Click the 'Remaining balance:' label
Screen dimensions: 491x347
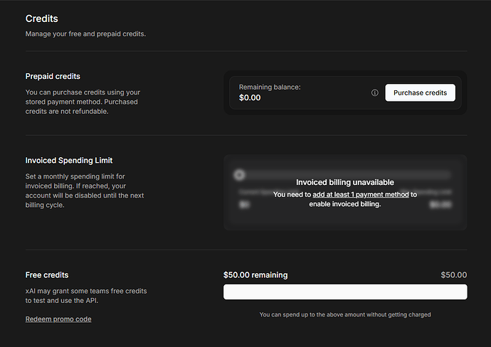(270, 87)
